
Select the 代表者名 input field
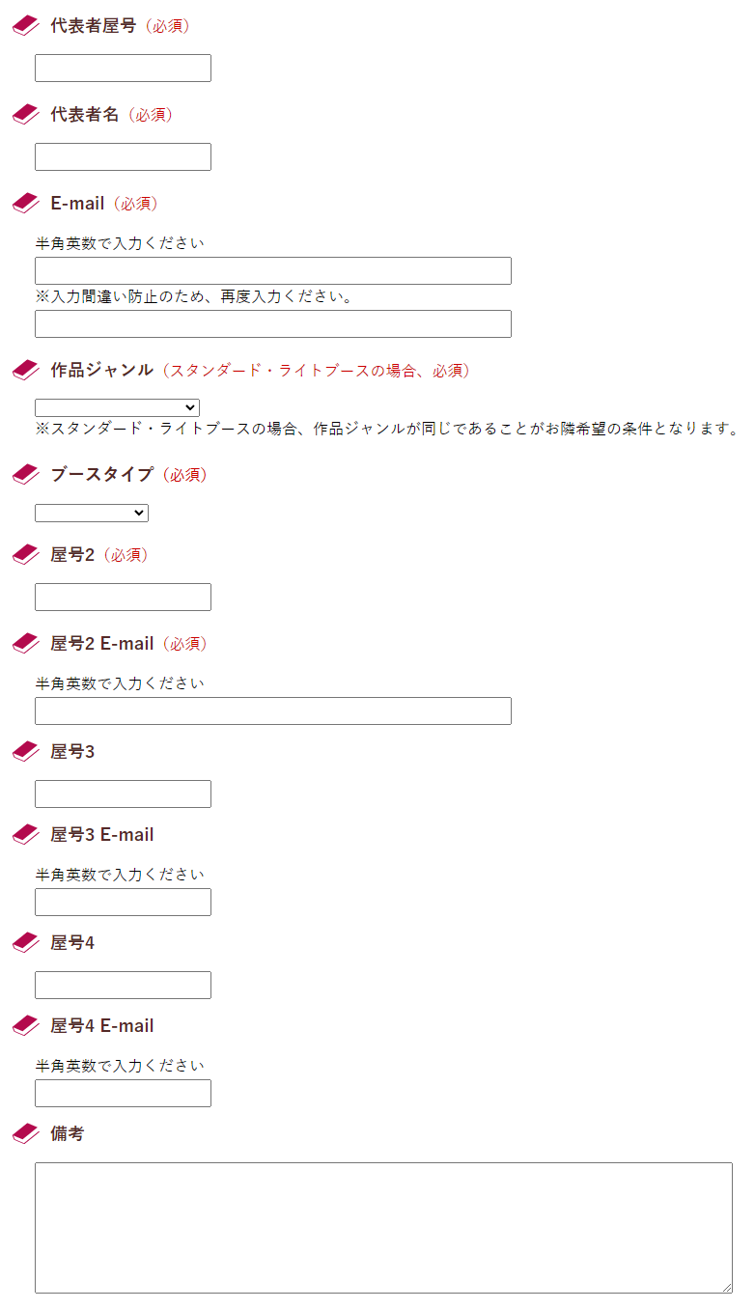122,156
